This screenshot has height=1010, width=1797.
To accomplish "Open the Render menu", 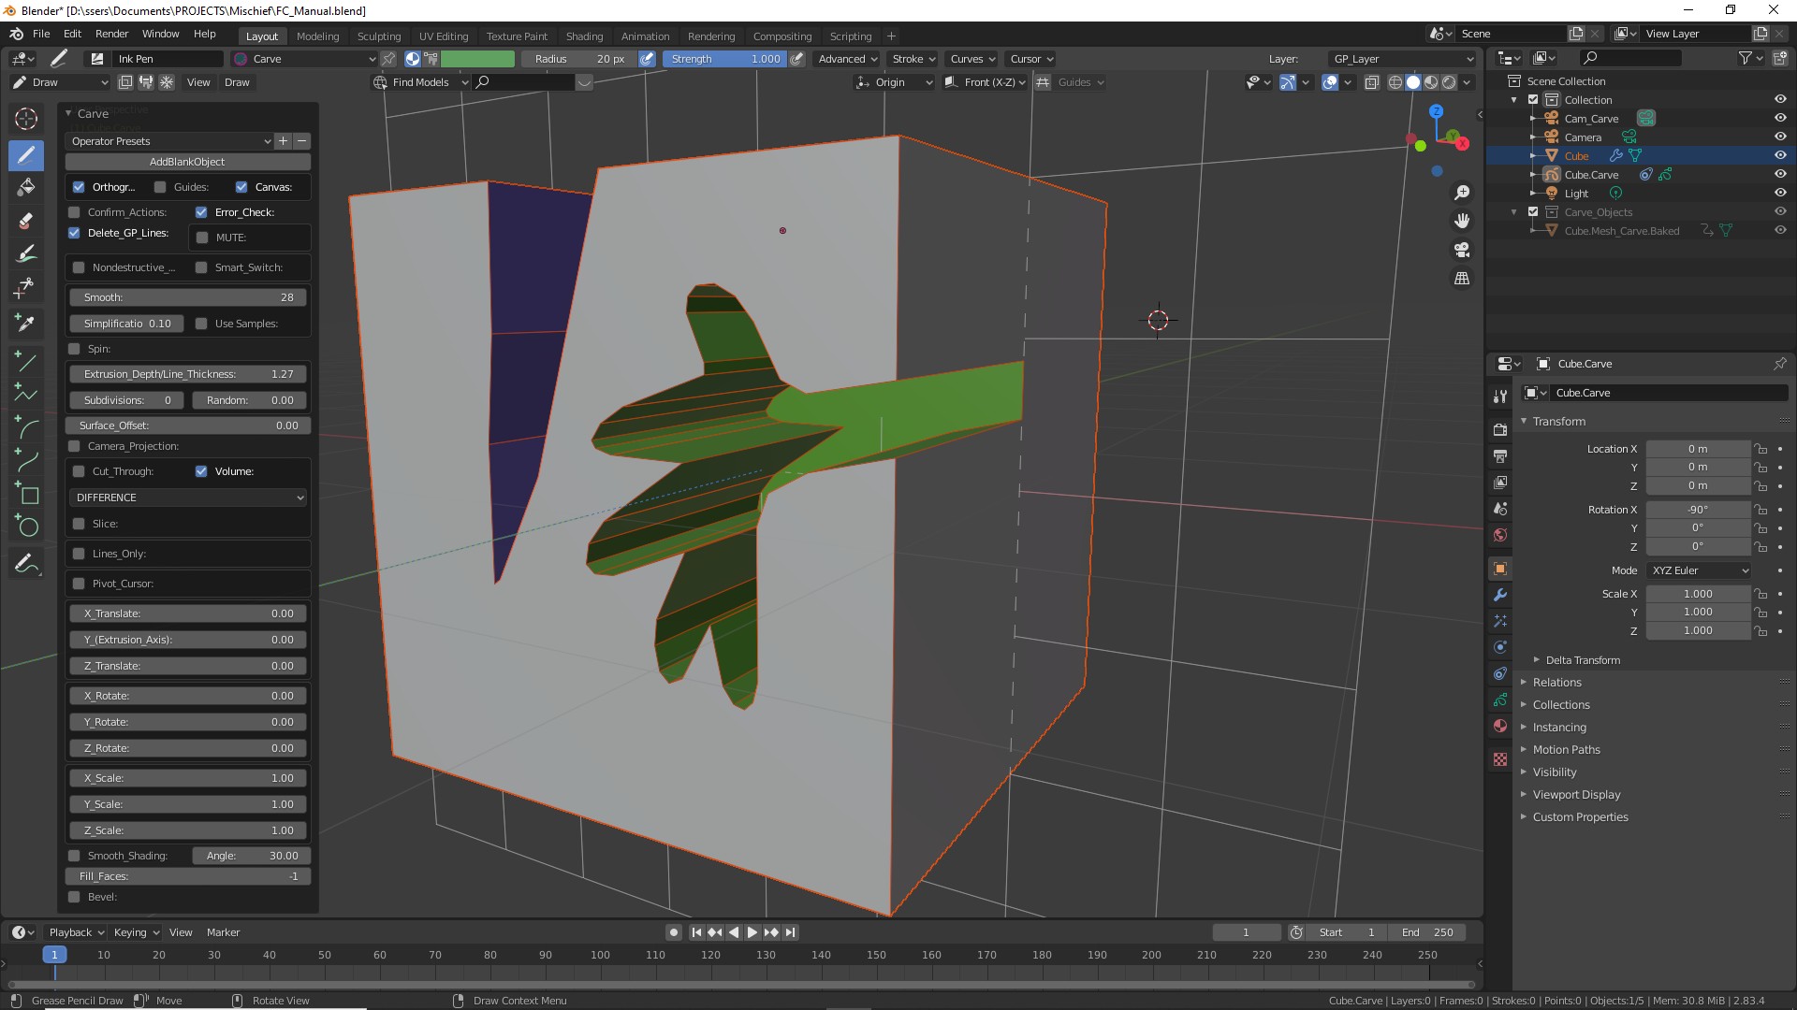I will tap(111, 34).
